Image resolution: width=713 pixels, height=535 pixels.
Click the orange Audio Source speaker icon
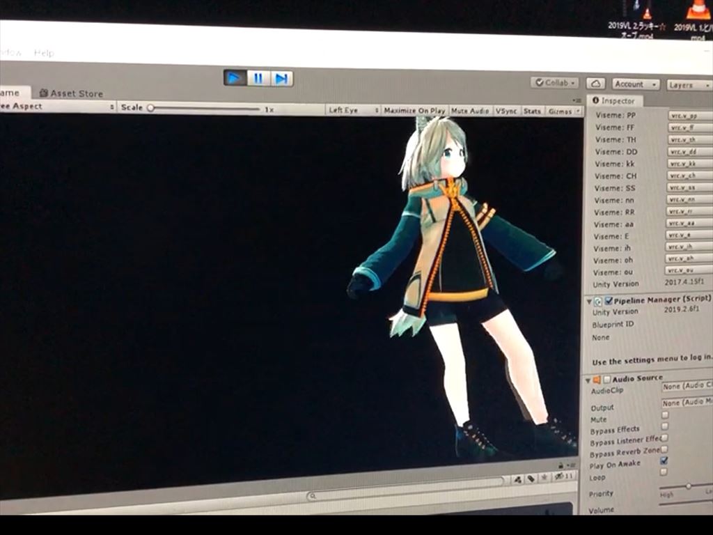click(597, 380)
